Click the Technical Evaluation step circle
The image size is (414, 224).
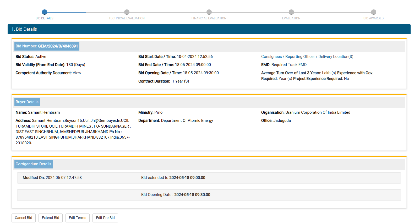point(127,12)
